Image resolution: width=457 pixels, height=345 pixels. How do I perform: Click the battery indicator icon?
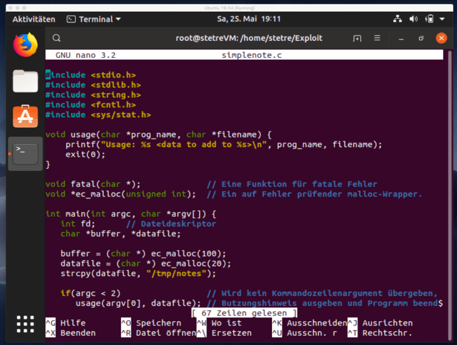point(430,19)
